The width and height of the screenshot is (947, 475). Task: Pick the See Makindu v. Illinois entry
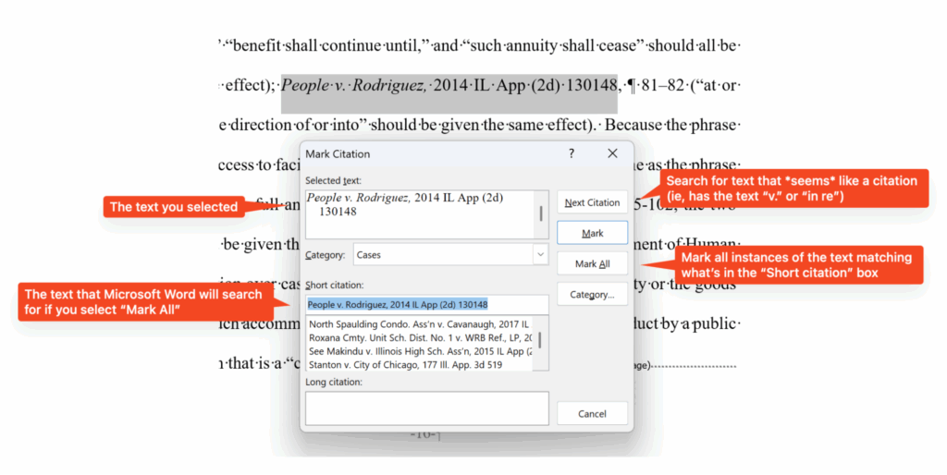point(420,351)
